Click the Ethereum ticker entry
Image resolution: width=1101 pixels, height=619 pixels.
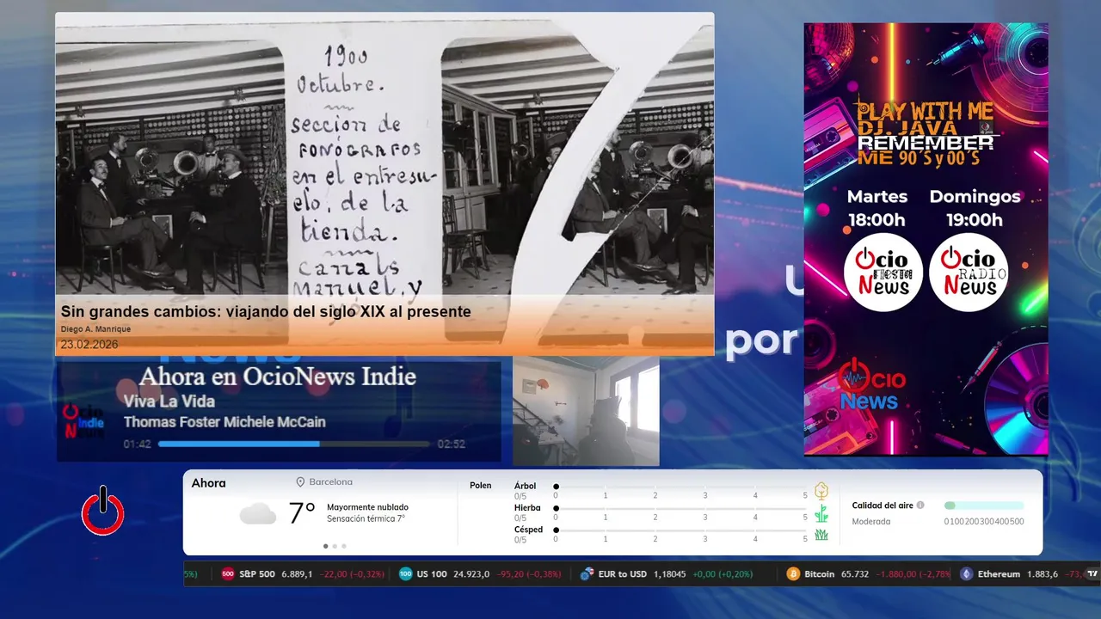coord(1021,574)
